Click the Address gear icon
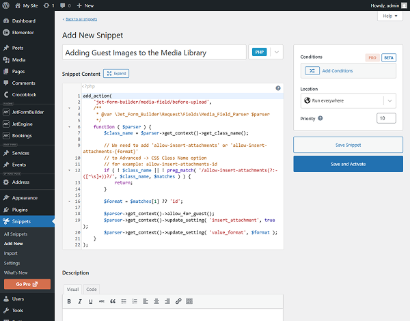Image resolution: width=410 pixels, height=321 pixels. pyautogui.click(x=6, y=182)
